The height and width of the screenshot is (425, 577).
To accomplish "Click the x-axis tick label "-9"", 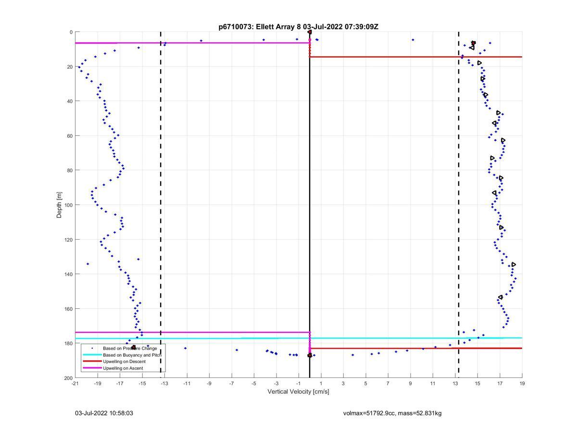I will [209, 384].
